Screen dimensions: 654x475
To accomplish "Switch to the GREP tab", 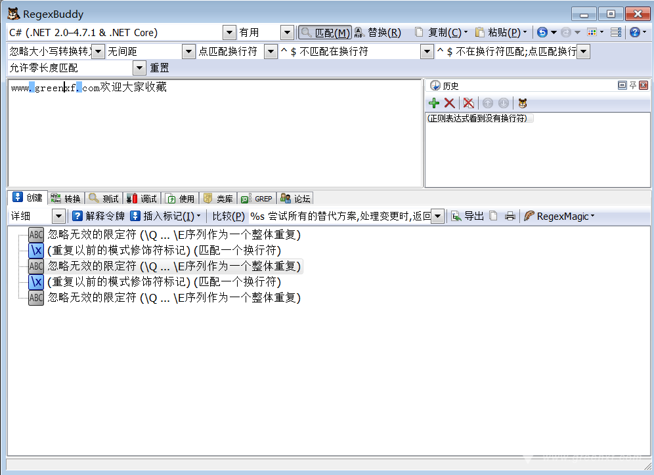I will click(x=257, y=199).
